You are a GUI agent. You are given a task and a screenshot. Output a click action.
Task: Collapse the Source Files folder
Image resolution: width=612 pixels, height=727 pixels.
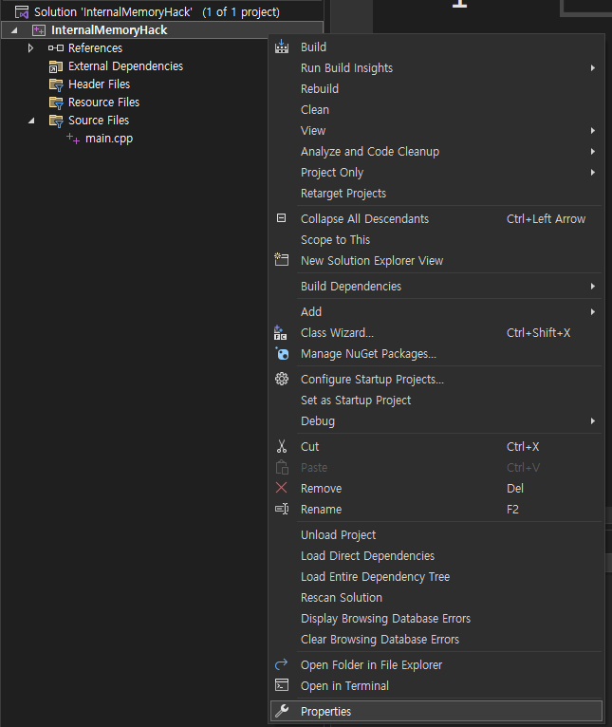point(30,121)
